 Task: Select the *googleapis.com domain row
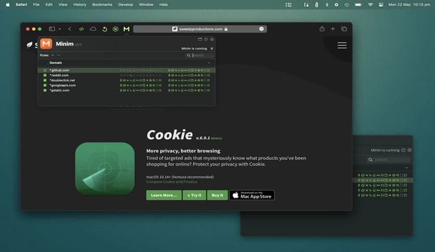pyautogui.click(x=126, y=85)
